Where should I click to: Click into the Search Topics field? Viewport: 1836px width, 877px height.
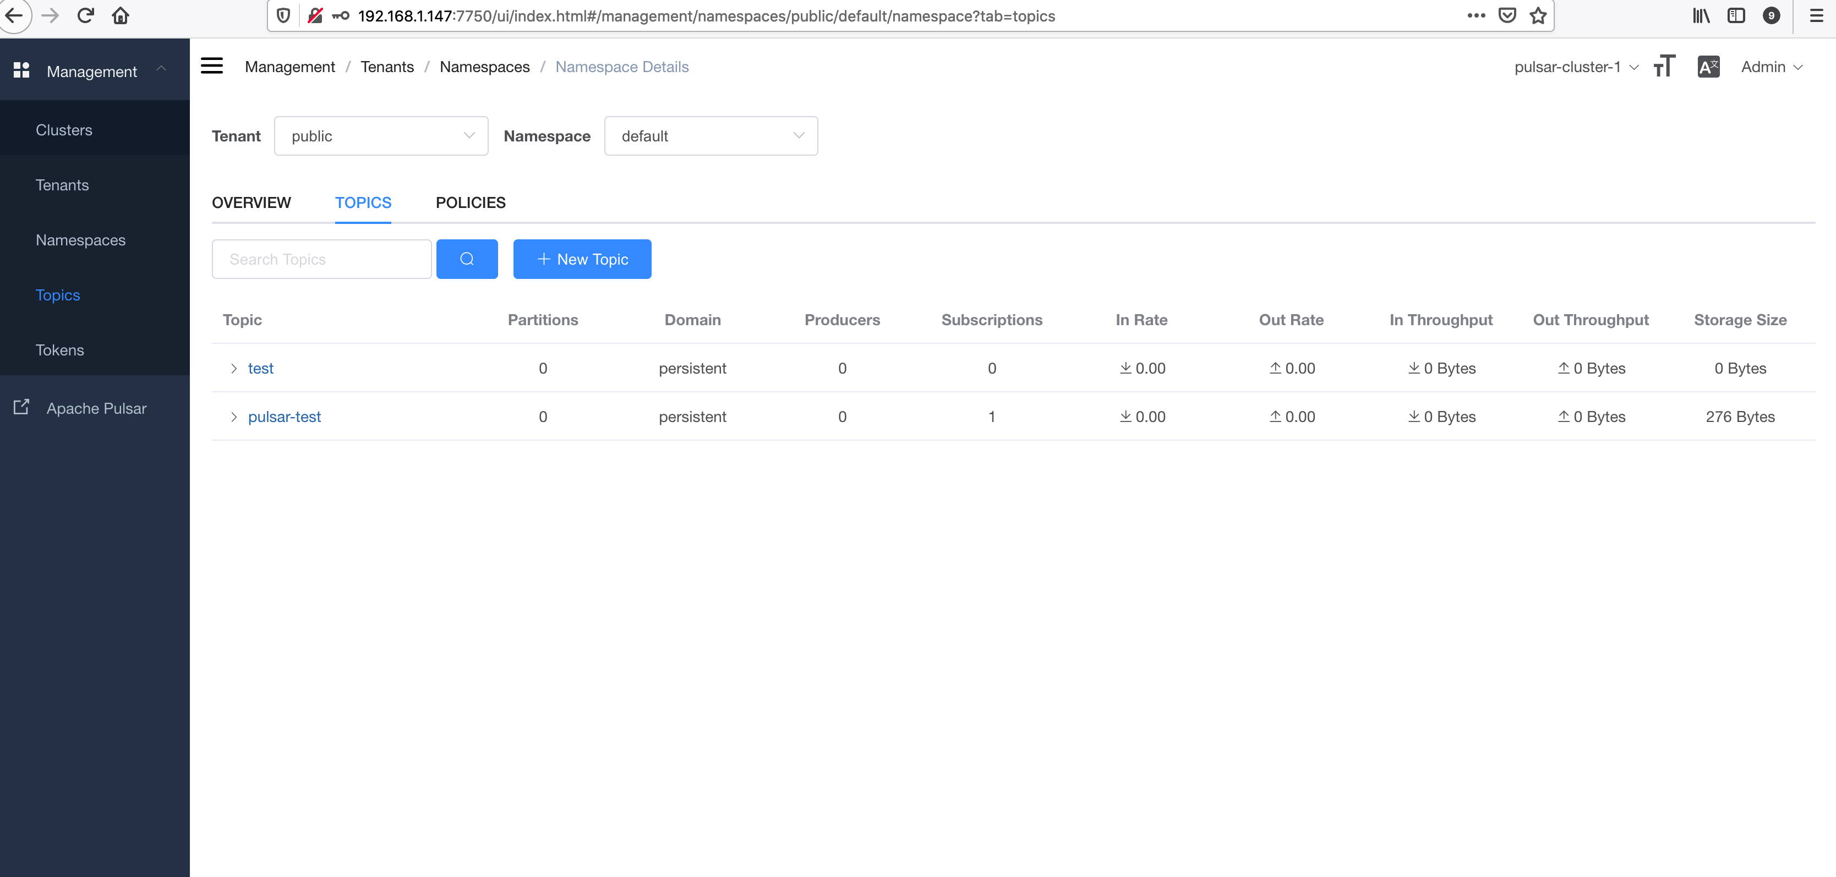tap(321, 259)
